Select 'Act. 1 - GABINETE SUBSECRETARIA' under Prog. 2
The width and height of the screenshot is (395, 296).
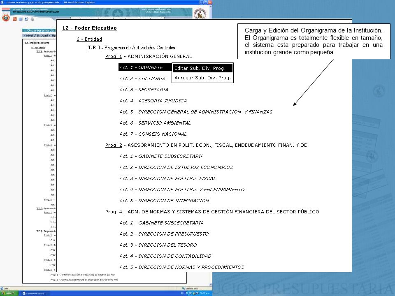[161, 156]
